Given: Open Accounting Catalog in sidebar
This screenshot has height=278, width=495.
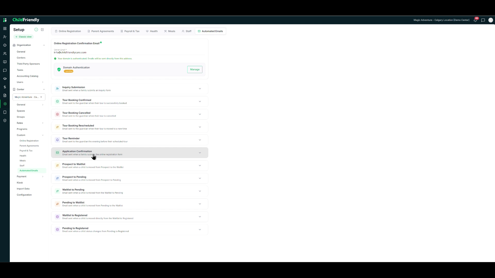Looking at the screenshot, I should coord(27,76).
